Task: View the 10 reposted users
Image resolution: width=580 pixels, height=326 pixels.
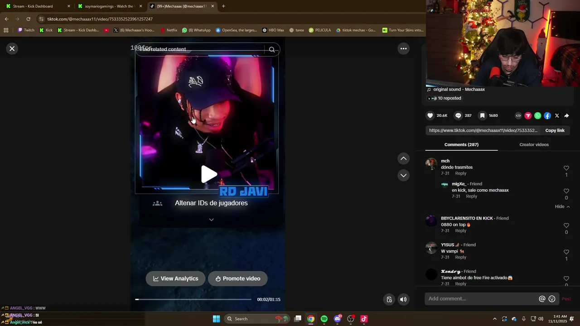Action: click(x=449, y=98)
